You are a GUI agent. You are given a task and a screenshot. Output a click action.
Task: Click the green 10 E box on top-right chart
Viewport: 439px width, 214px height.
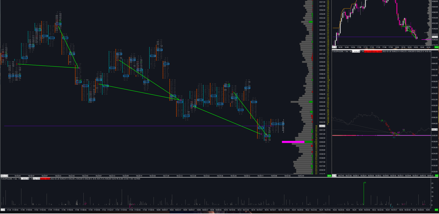click(x=436, y=47)
